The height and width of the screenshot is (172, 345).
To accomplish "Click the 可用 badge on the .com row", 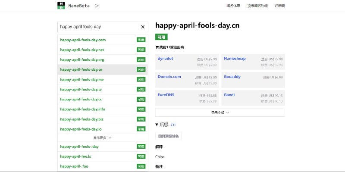I will coord(141,40).
